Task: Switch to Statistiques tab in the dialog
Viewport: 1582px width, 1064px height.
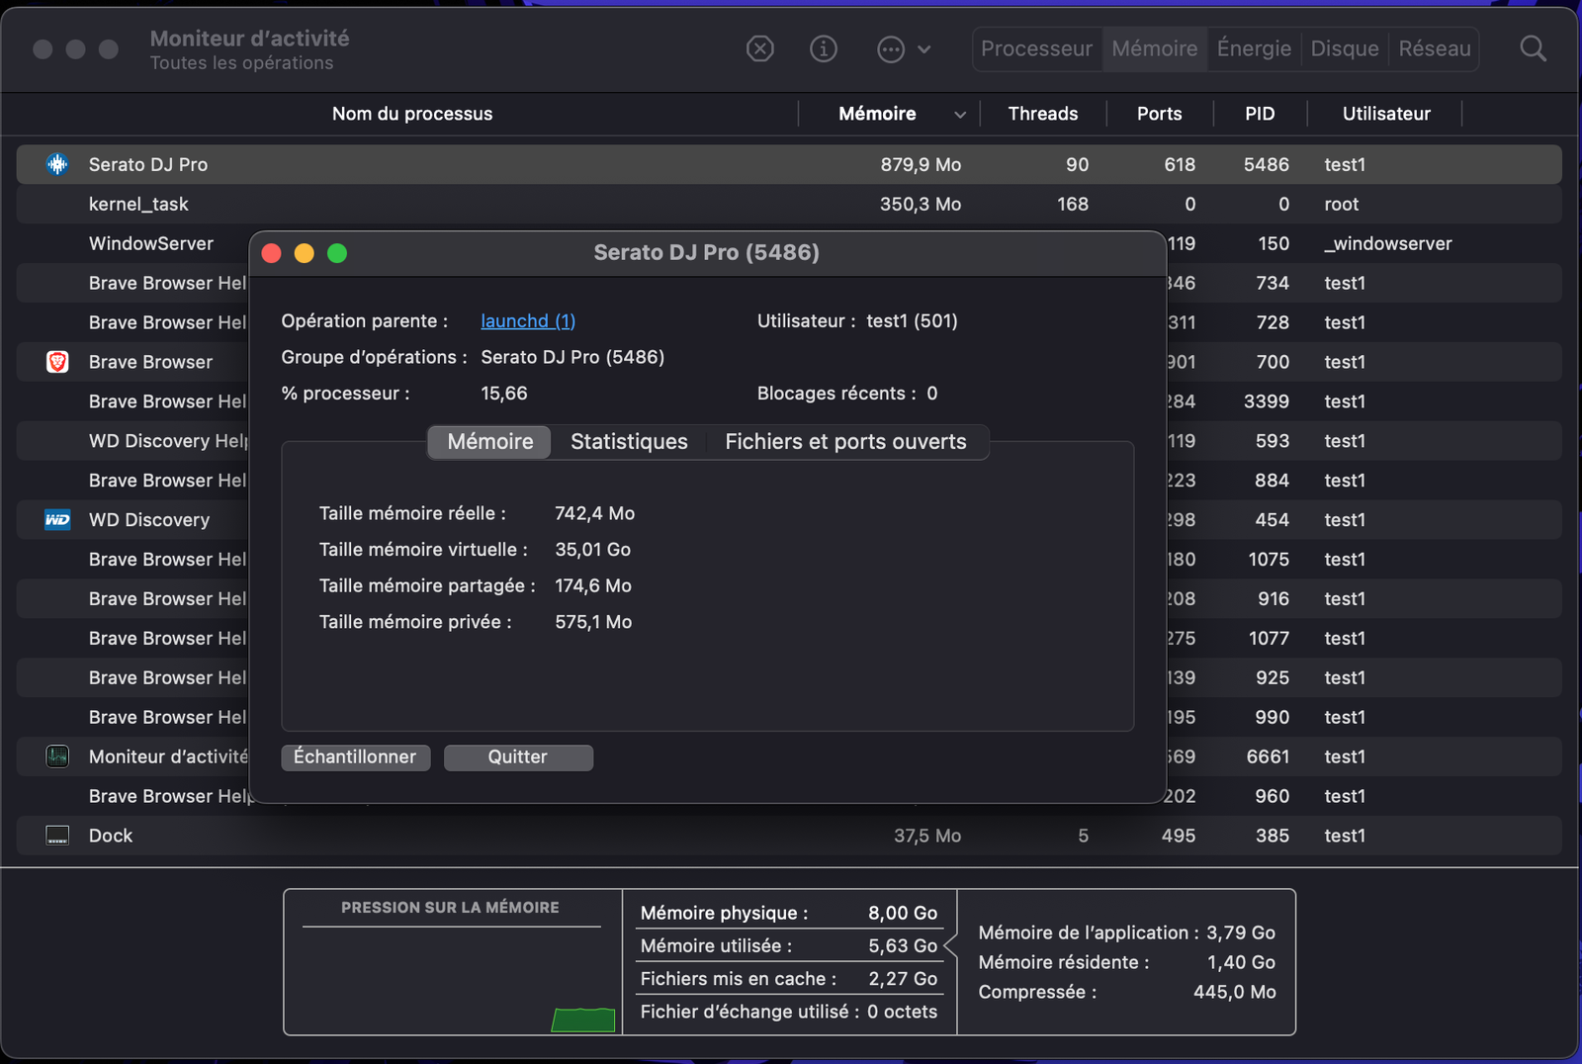Action: (629, 442)
